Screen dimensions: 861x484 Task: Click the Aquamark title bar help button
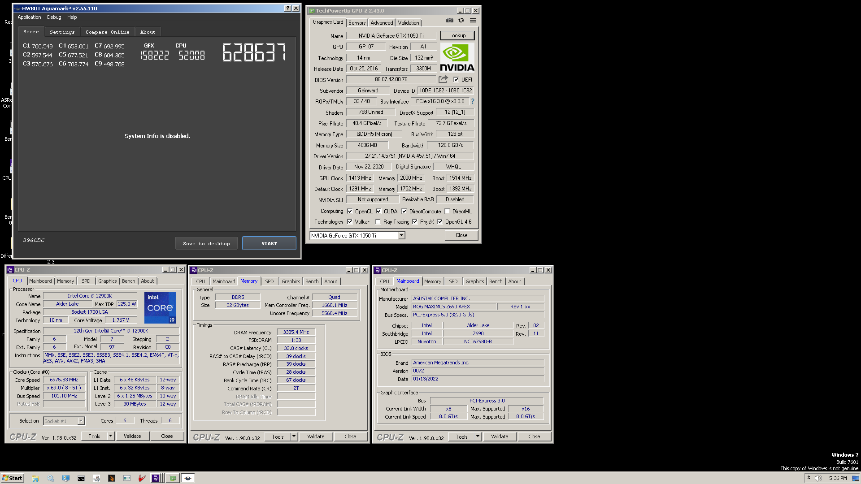[288, 9]
